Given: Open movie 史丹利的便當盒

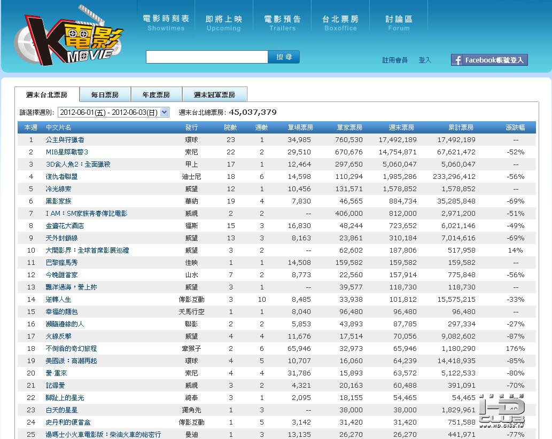Looking at the screenshot, I should pyautogui.click(x=68, y=422).
